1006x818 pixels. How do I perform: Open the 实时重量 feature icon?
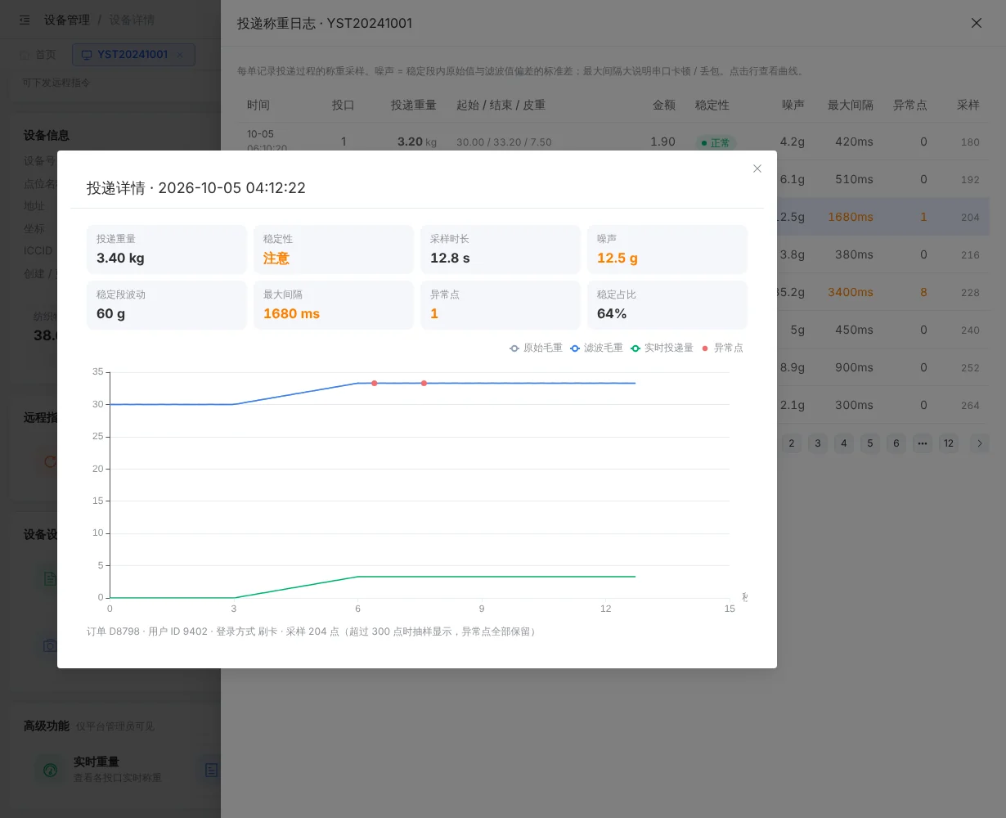pos(51,770)
